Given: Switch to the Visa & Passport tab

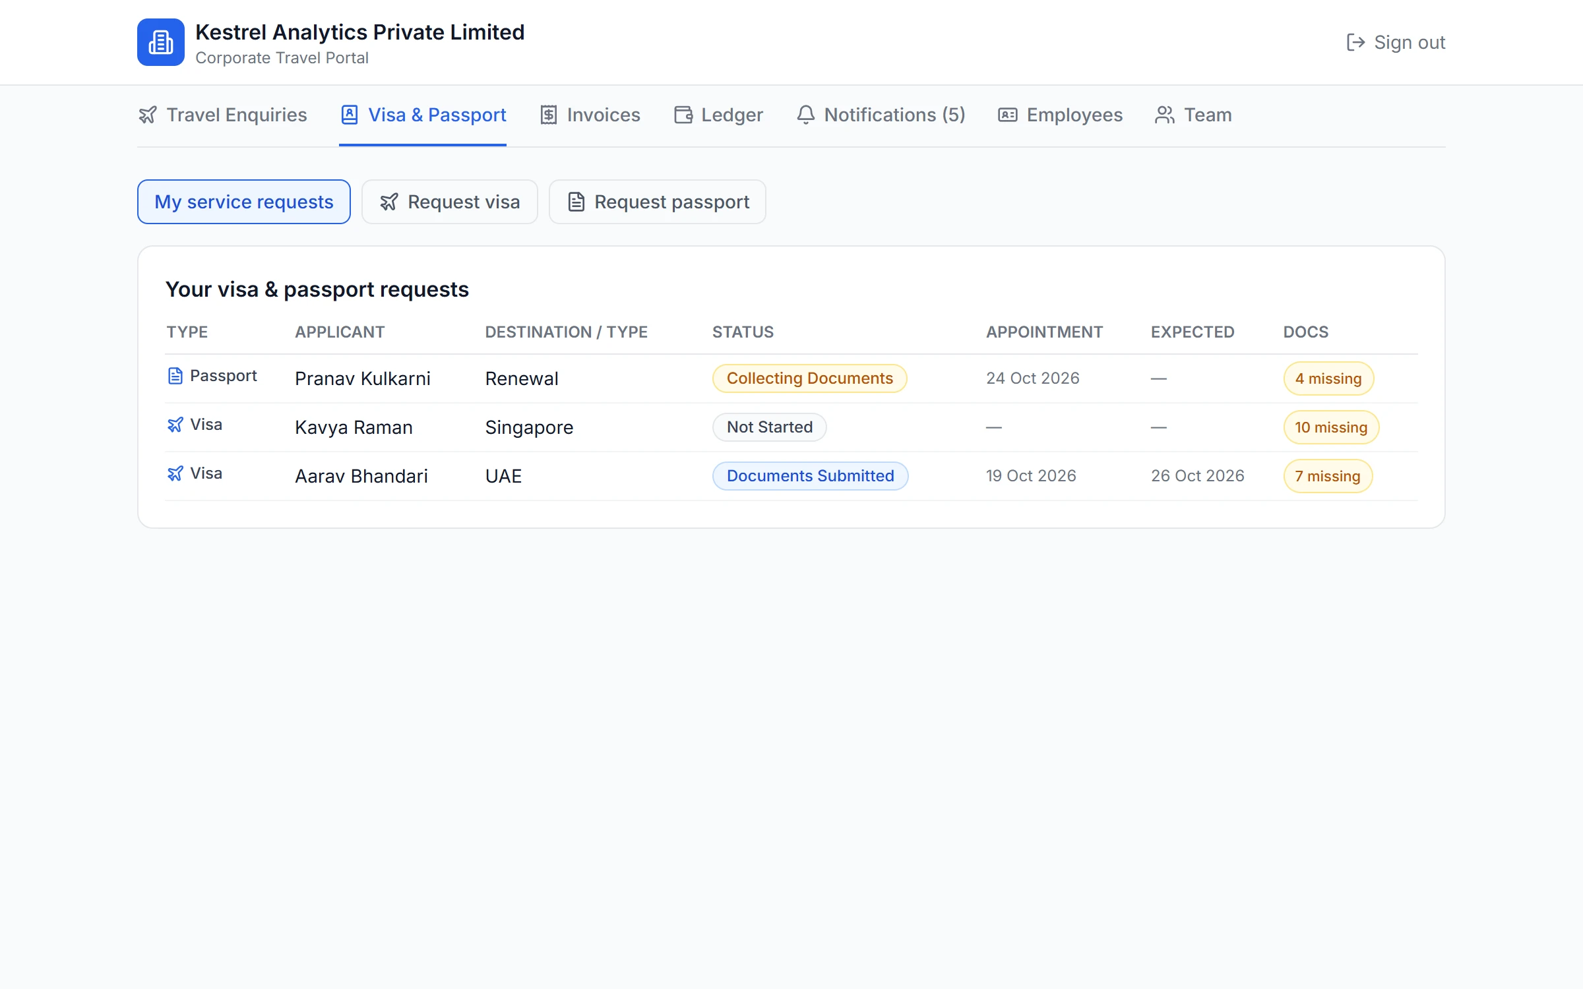Looking at the screenshot, I should (x=423, y=115).
